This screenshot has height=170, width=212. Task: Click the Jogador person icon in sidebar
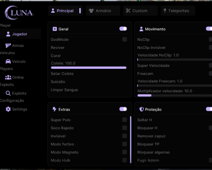tap(8, 34)
